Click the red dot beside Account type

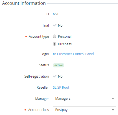[x=26, y=37]
